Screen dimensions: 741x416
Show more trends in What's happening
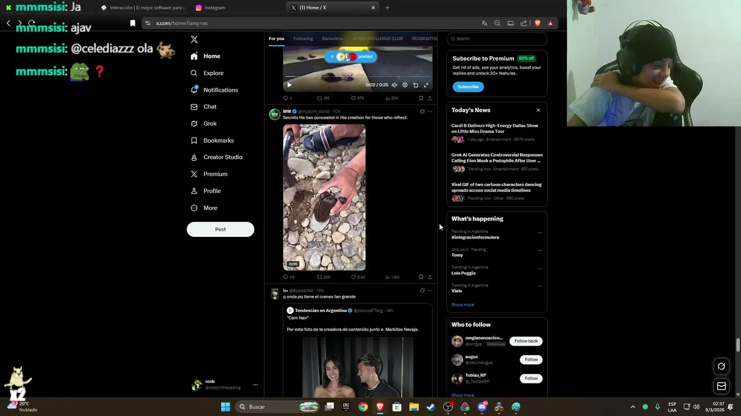click(x=463, y=305)
